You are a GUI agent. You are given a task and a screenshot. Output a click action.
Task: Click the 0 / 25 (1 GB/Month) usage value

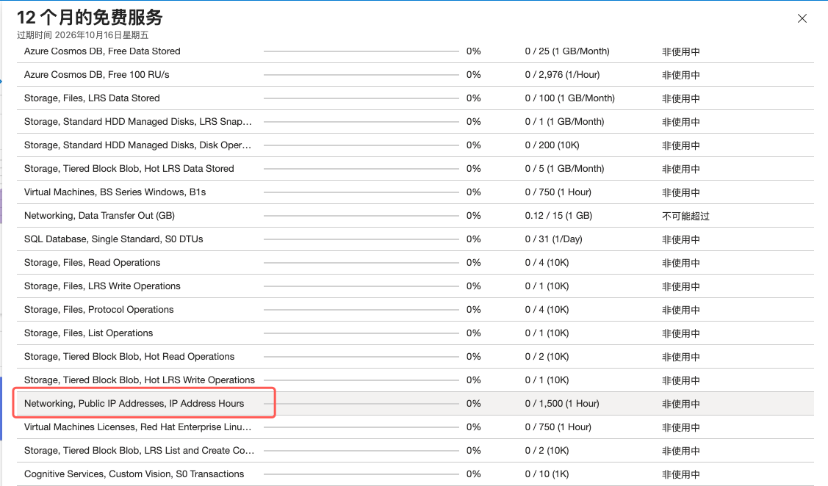[567, 51]
